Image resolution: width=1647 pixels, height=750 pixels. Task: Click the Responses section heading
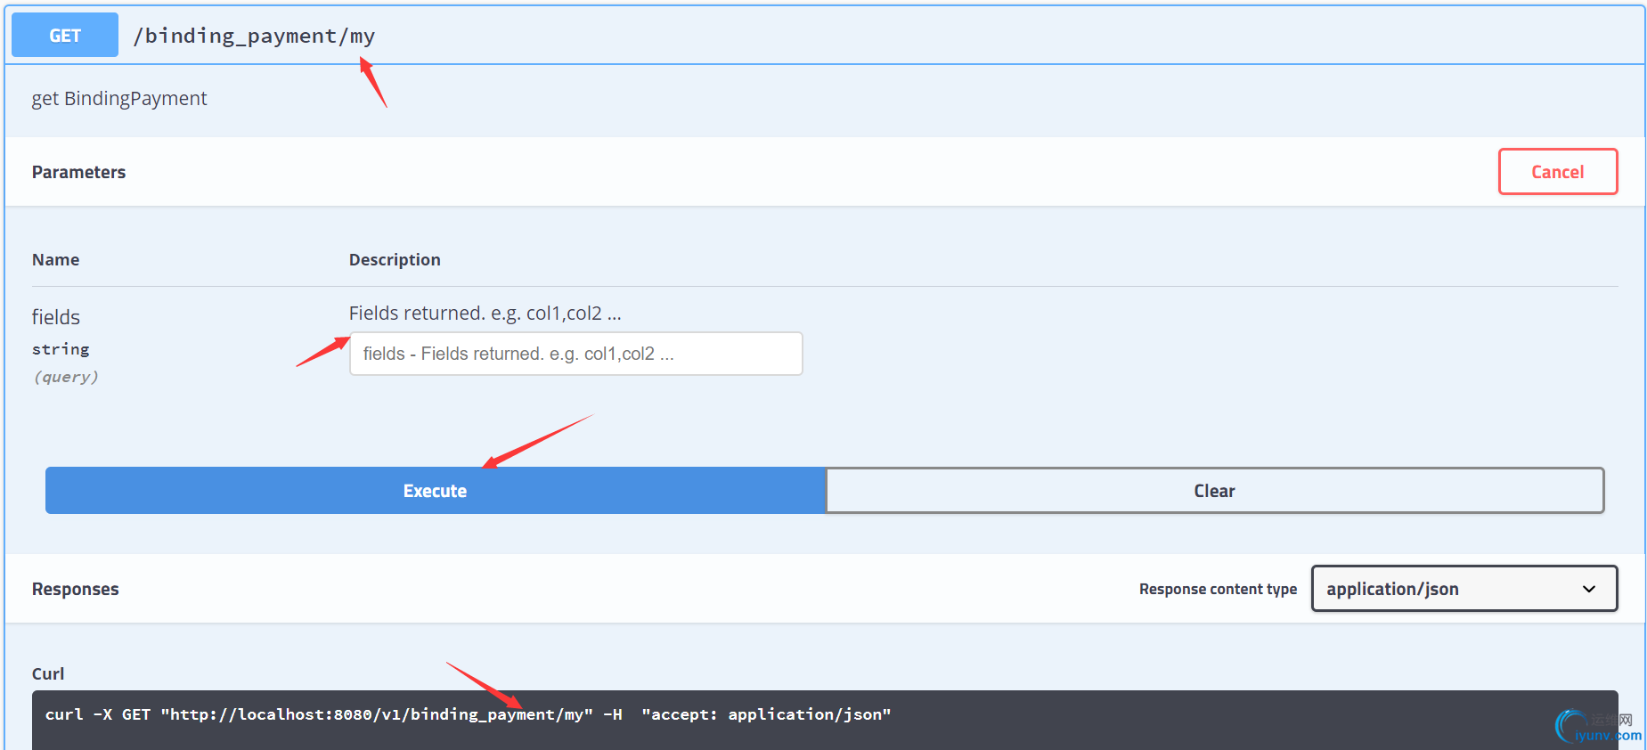click(76, 589)
